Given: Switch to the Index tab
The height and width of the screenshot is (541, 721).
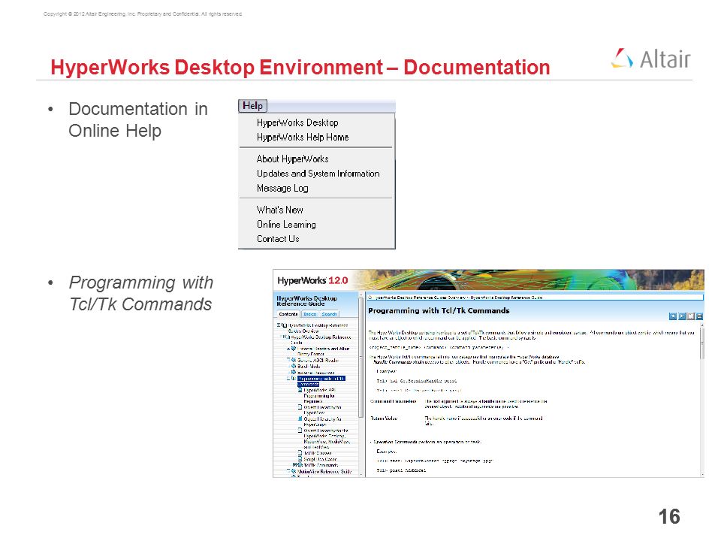Looking at the screenshot, I should tap(309, 314).
